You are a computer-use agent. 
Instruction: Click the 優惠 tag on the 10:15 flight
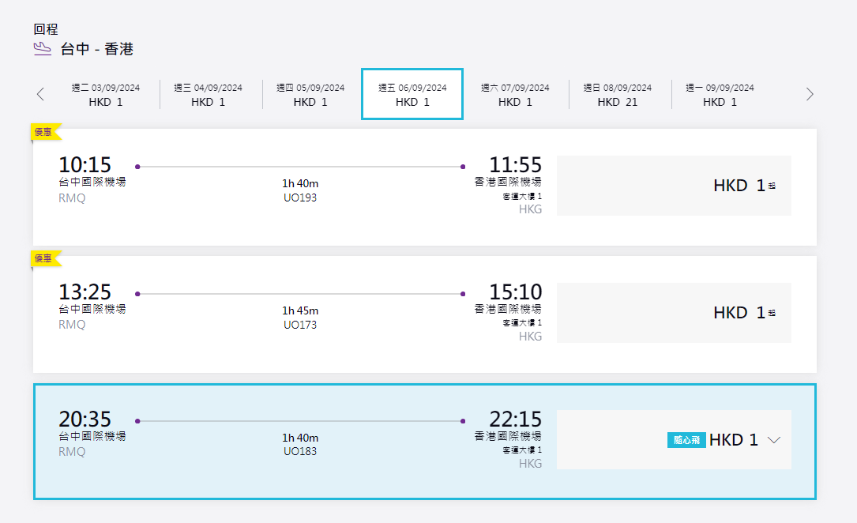[x=44, y=132]
